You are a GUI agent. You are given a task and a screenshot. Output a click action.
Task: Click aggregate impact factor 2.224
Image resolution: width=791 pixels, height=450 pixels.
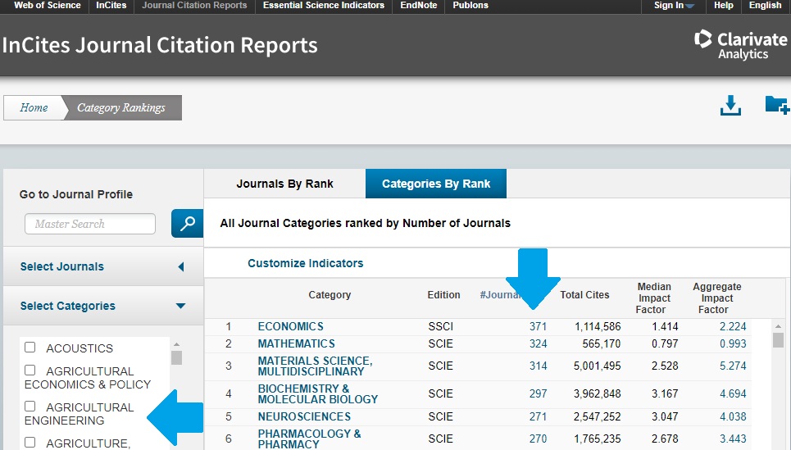point(733,326)
